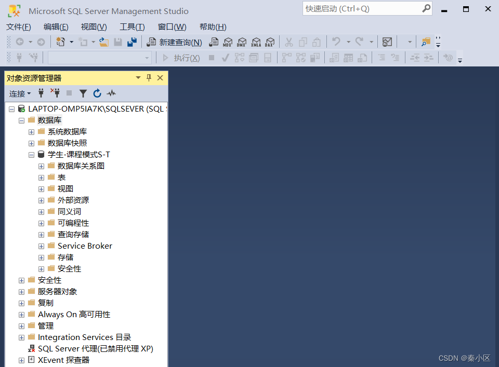The width and height of the screenshot is (499, 367).
Task: Select the 查询存储 tree item
Action: point(73,235)
